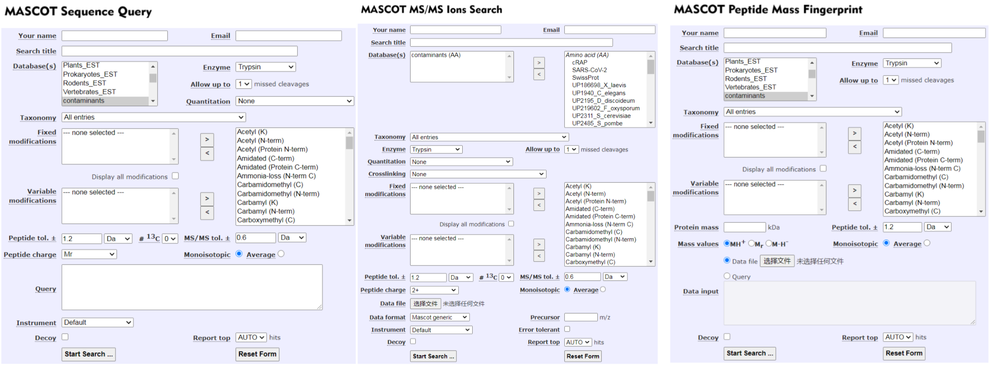This screenshot has height=365, width=990.
Task: Click Reset Form in Peptide Mass Fingerprint
Action: point(904,353)
